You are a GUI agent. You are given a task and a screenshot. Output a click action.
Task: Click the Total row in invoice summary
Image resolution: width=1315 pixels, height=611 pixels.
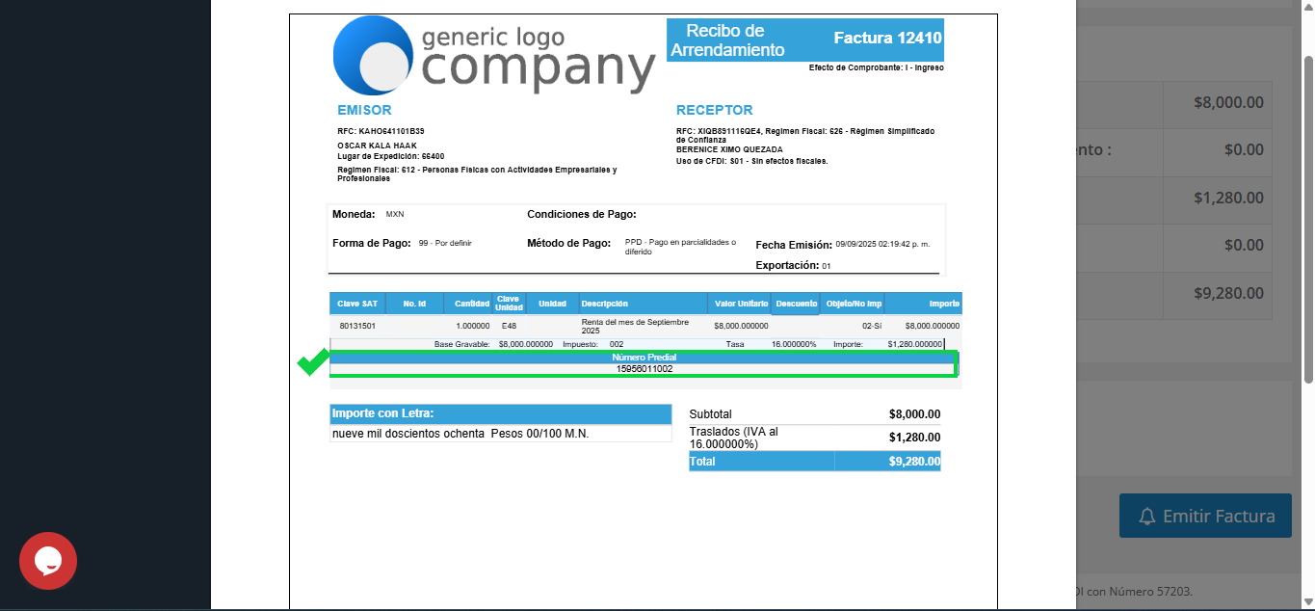tap(814, 462)
